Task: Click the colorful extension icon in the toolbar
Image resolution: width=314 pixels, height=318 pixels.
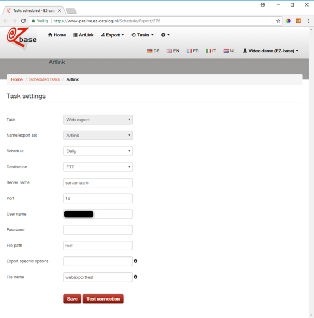Action: coord(288,21)
